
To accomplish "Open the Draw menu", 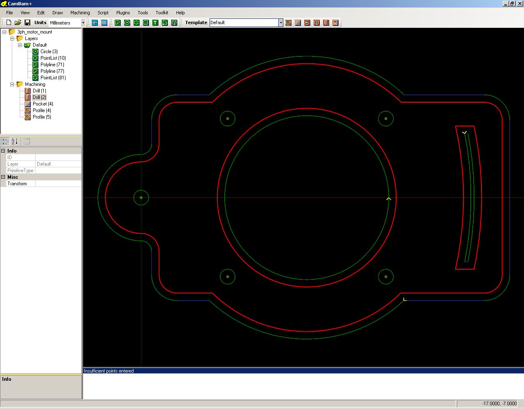I will [x=58, y=13].
